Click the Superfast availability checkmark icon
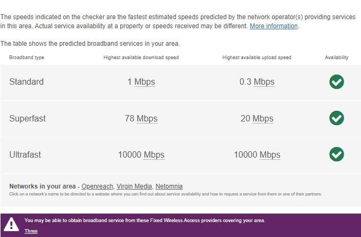Image resolution: width=361 pixels, height=237 pixels. pos(337,118)
